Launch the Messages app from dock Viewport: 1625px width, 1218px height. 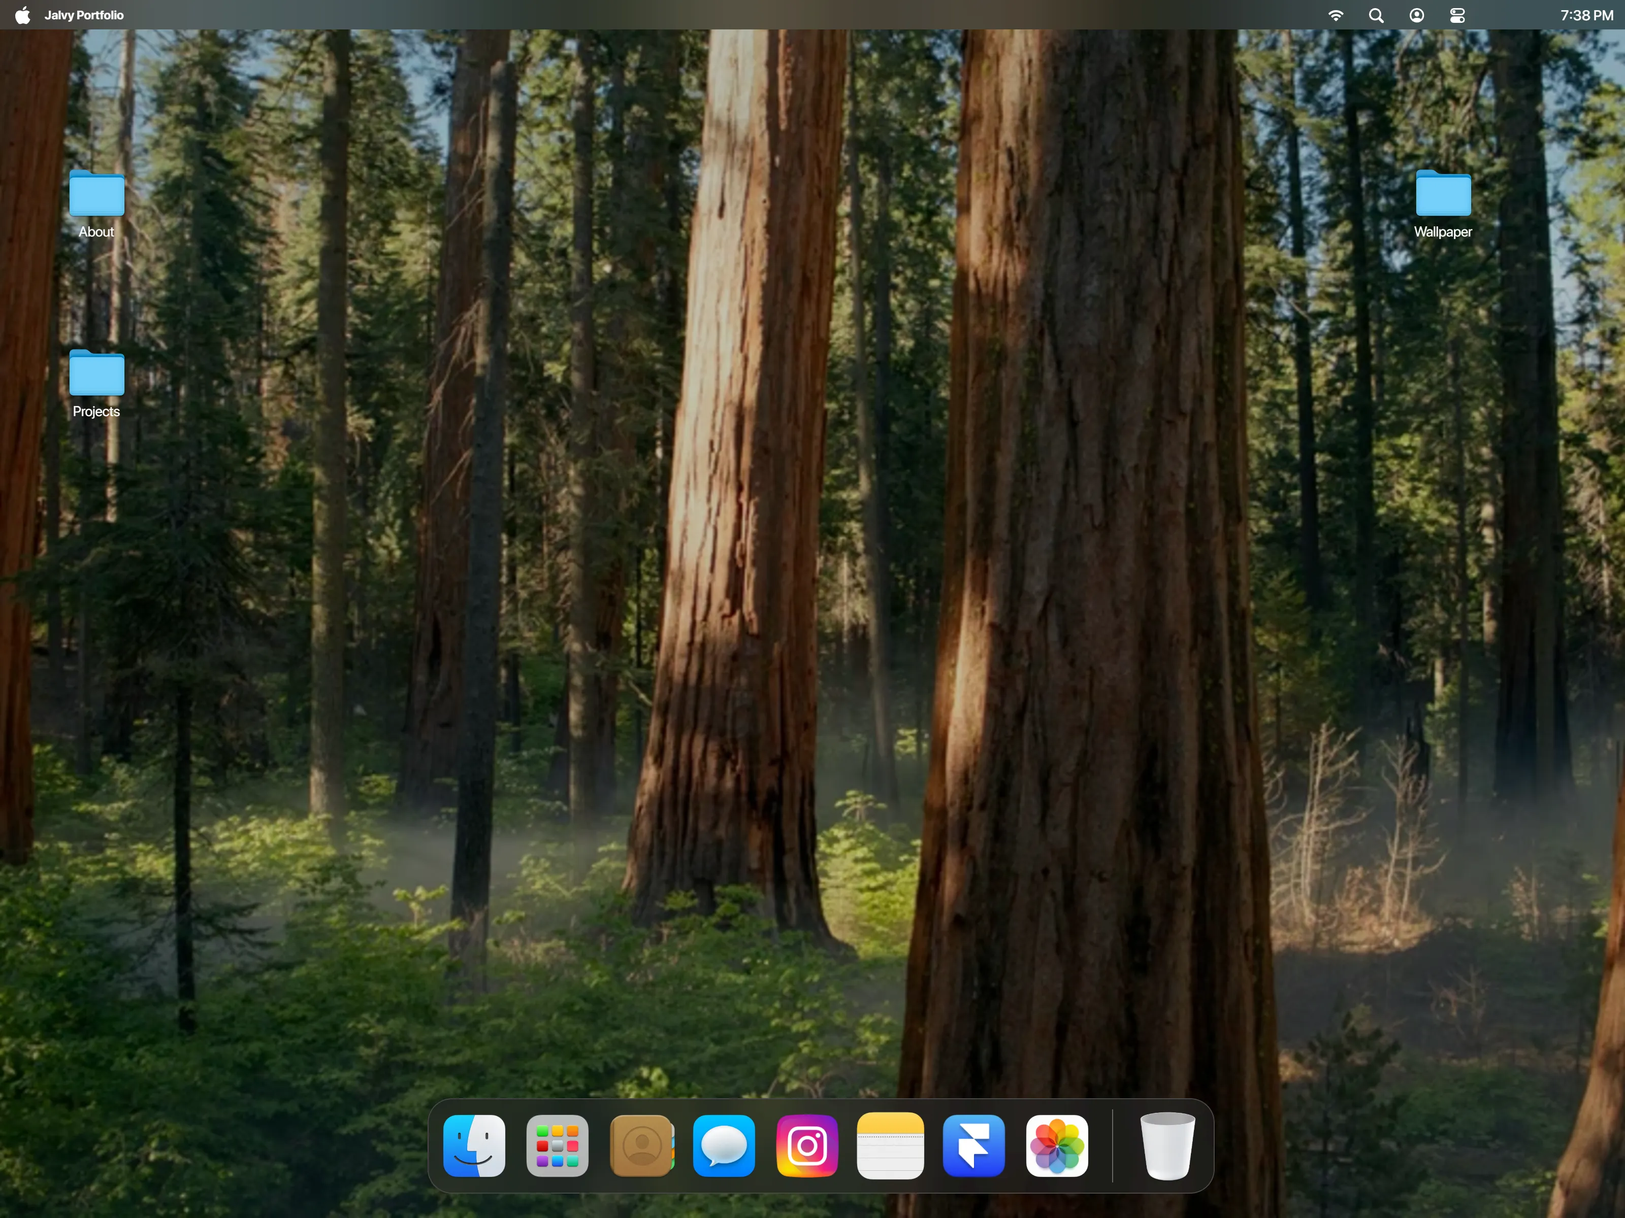point(724,1145)
